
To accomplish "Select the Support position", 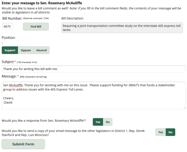I will tap(10, 50).
